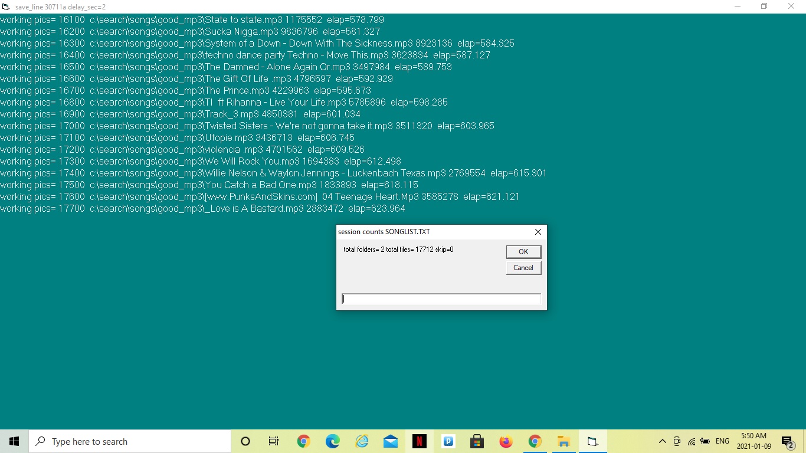Click Cancel in the session counts dialog
Screen dimensions: 806x453
pos(523,268)
